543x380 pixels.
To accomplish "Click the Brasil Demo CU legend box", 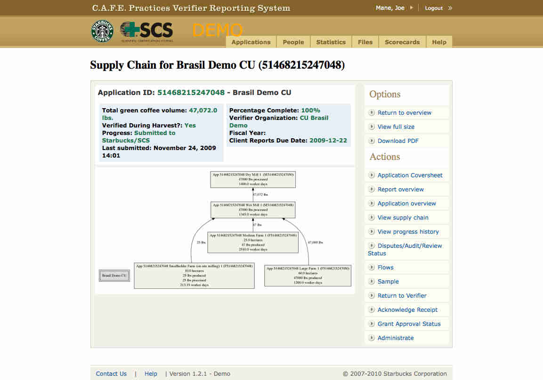I will point(114,276).
